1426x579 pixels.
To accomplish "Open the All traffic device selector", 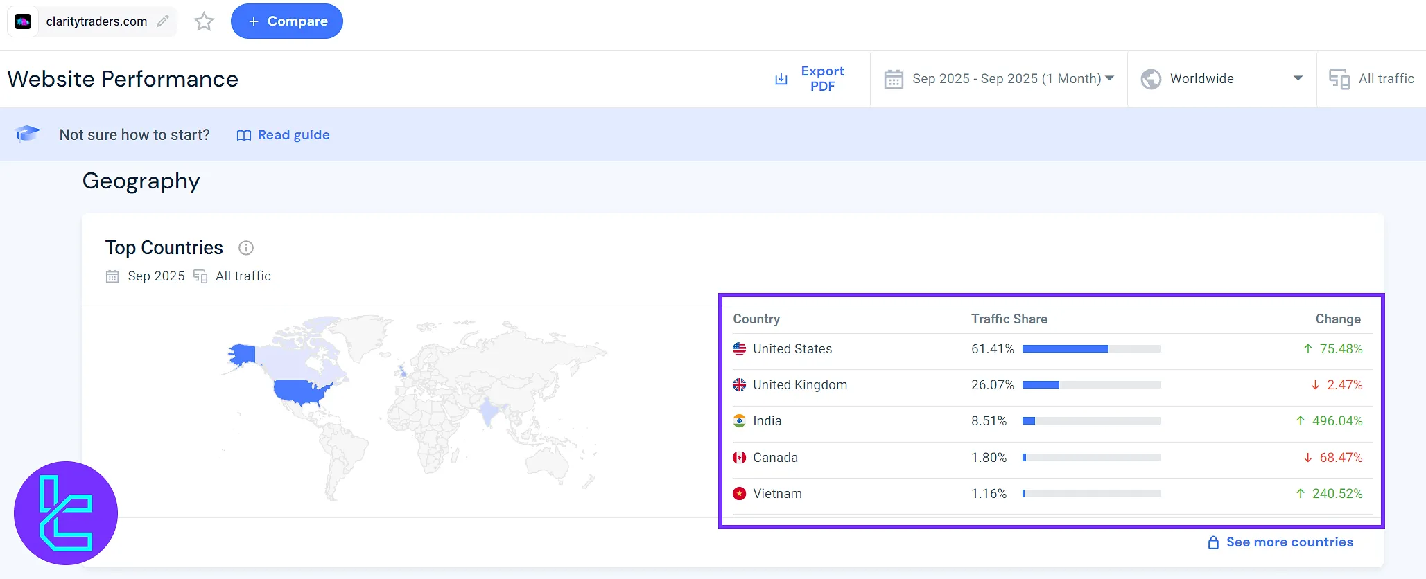I will (1372, 79).
